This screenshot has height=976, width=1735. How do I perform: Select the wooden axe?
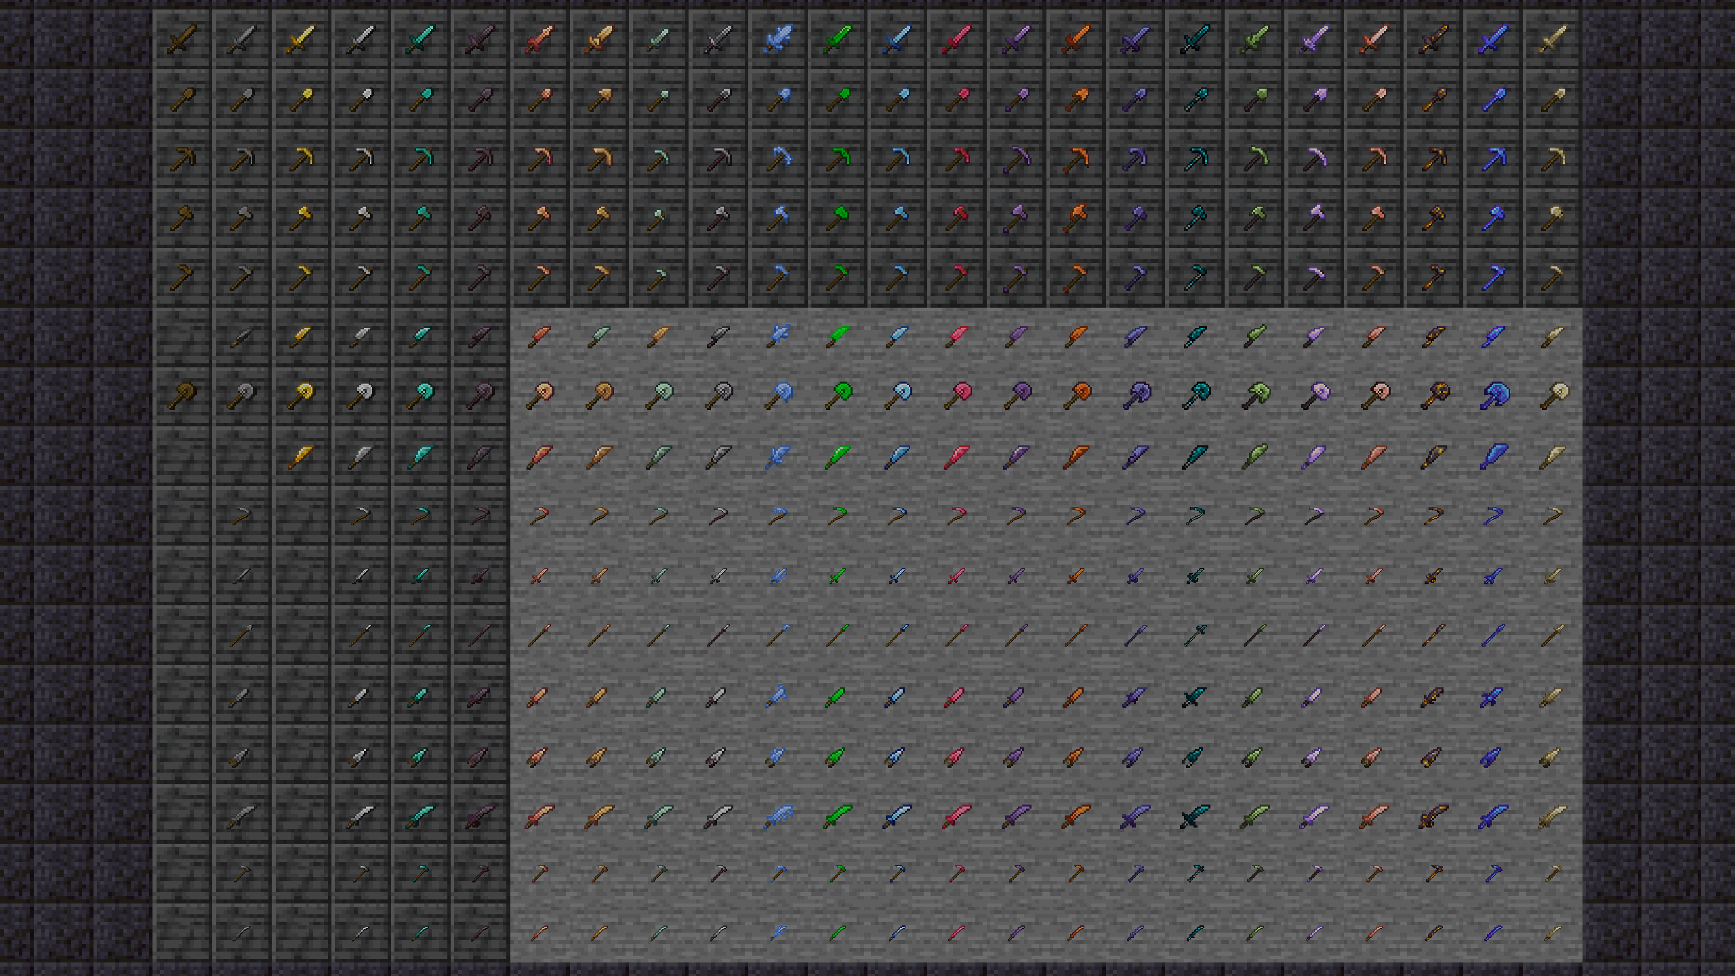(x=182, y=218)
